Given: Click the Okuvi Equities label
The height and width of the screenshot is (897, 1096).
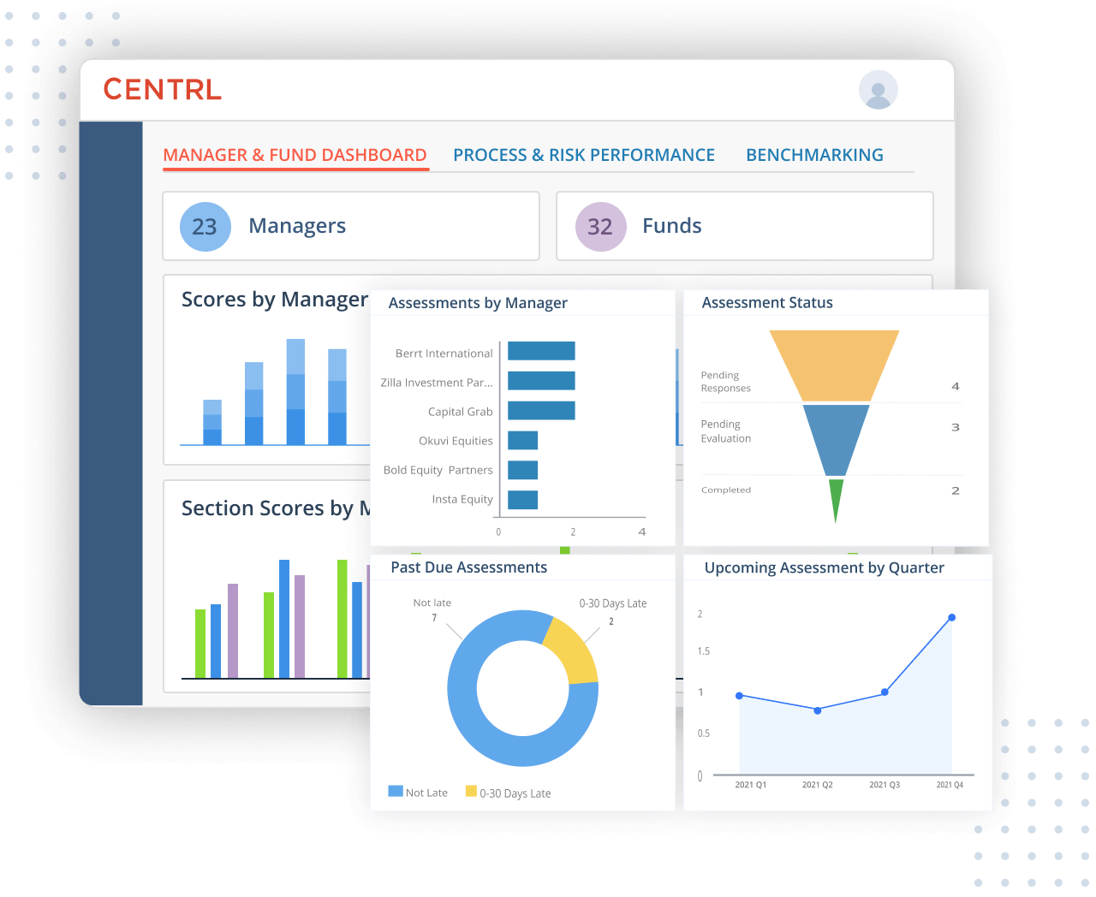Looking at the screenshot, I should 456,441.
